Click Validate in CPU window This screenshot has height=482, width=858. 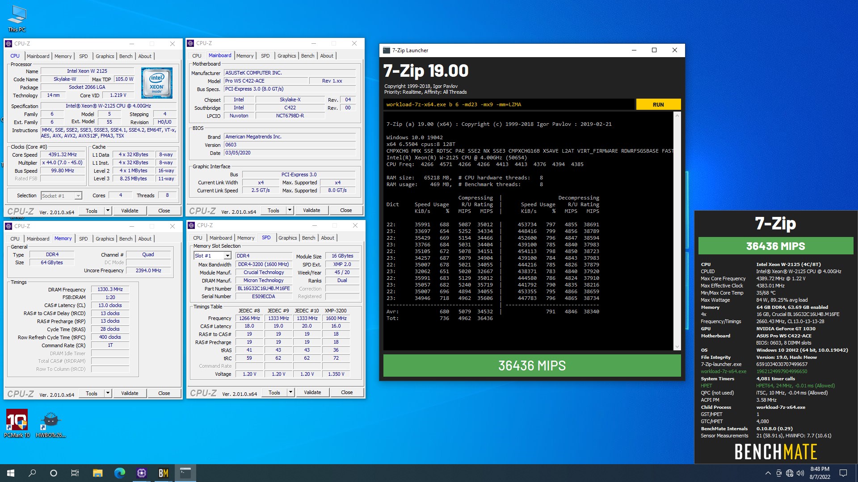coord(130,211)
